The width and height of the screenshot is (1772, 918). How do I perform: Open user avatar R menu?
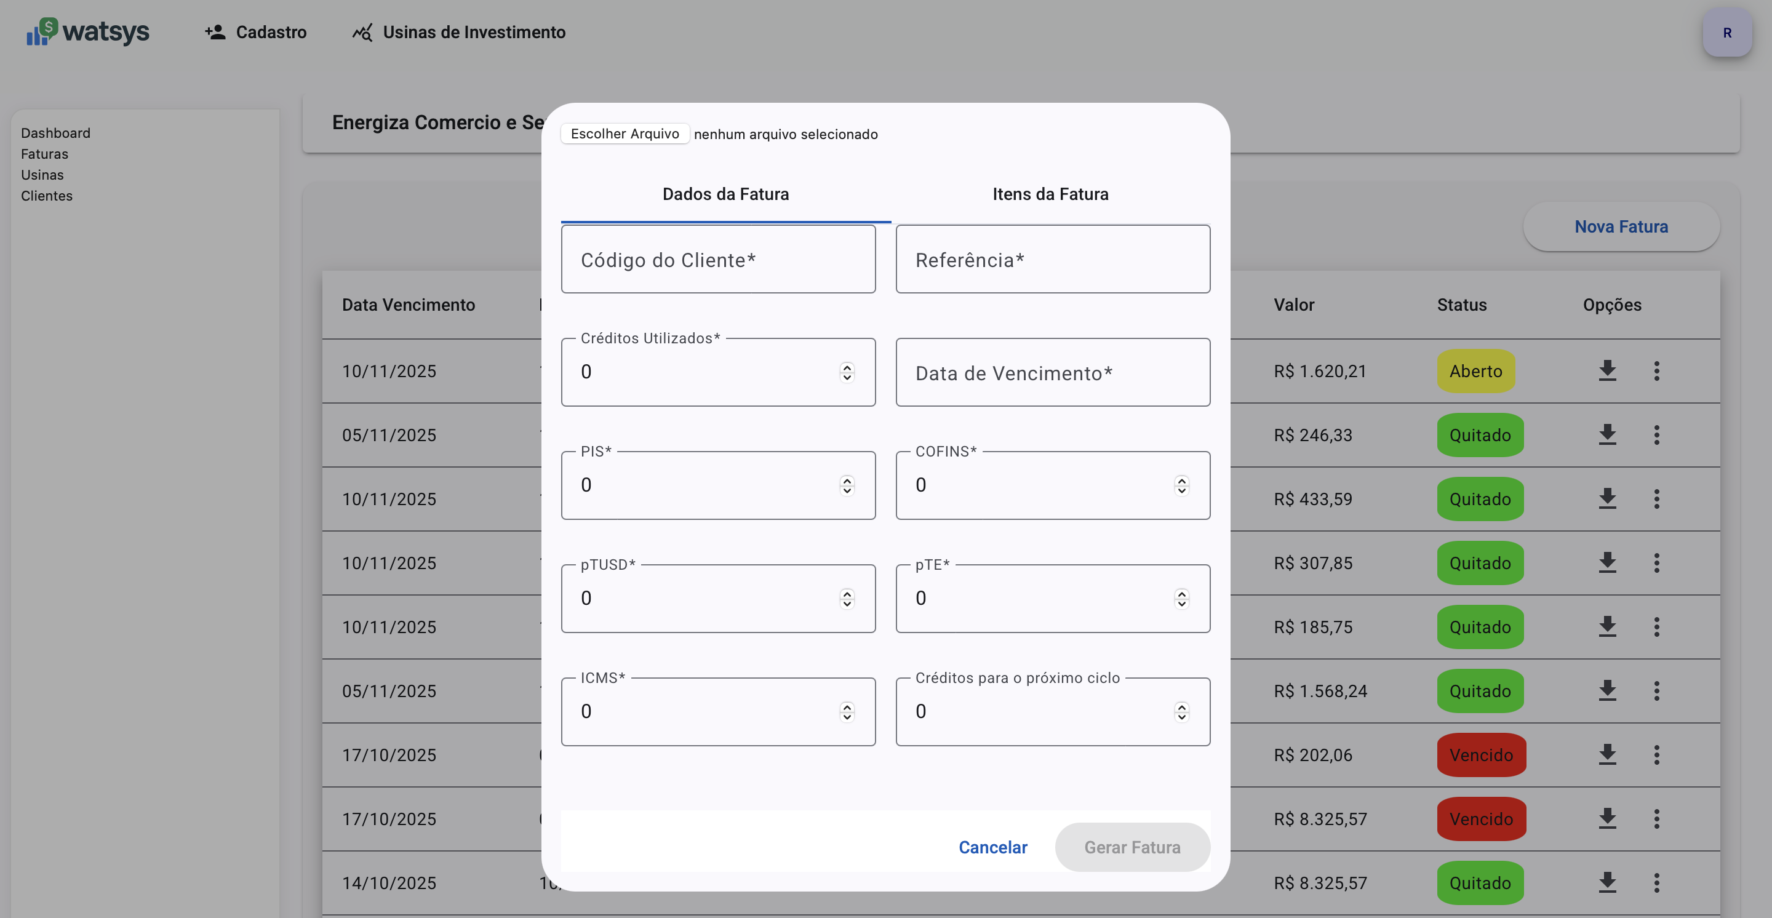tap(1726, 33)
